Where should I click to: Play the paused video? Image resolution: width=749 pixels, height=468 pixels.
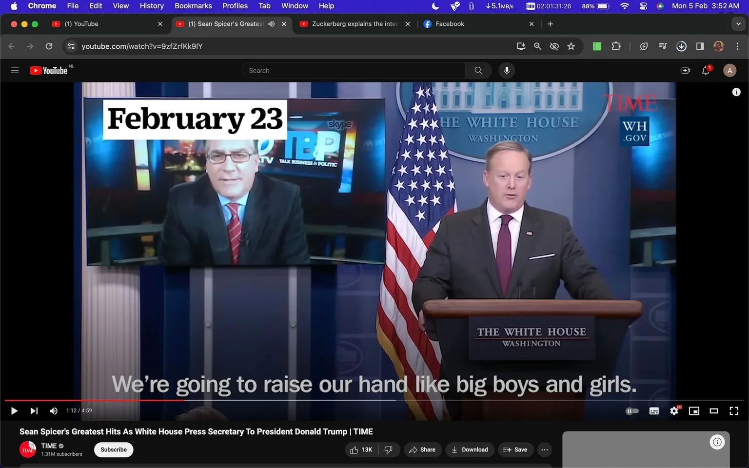(14, 411)
